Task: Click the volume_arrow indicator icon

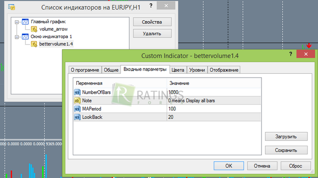Action: (x=34, y=29)
